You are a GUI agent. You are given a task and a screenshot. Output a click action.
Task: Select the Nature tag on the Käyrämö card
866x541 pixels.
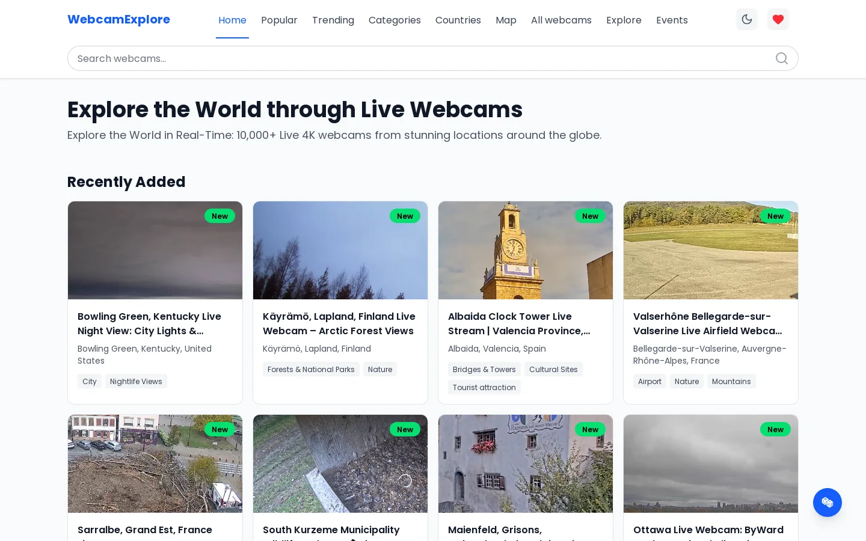coord(380,369)
